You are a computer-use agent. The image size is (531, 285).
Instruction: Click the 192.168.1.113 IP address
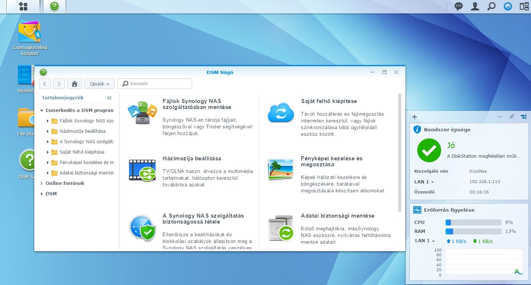tap(484, 182)
